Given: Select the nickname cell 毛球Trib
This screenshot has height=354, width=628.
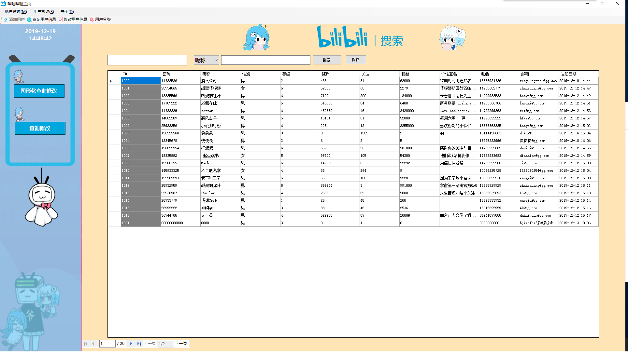Looking at the screenshot, I should 220,200.
